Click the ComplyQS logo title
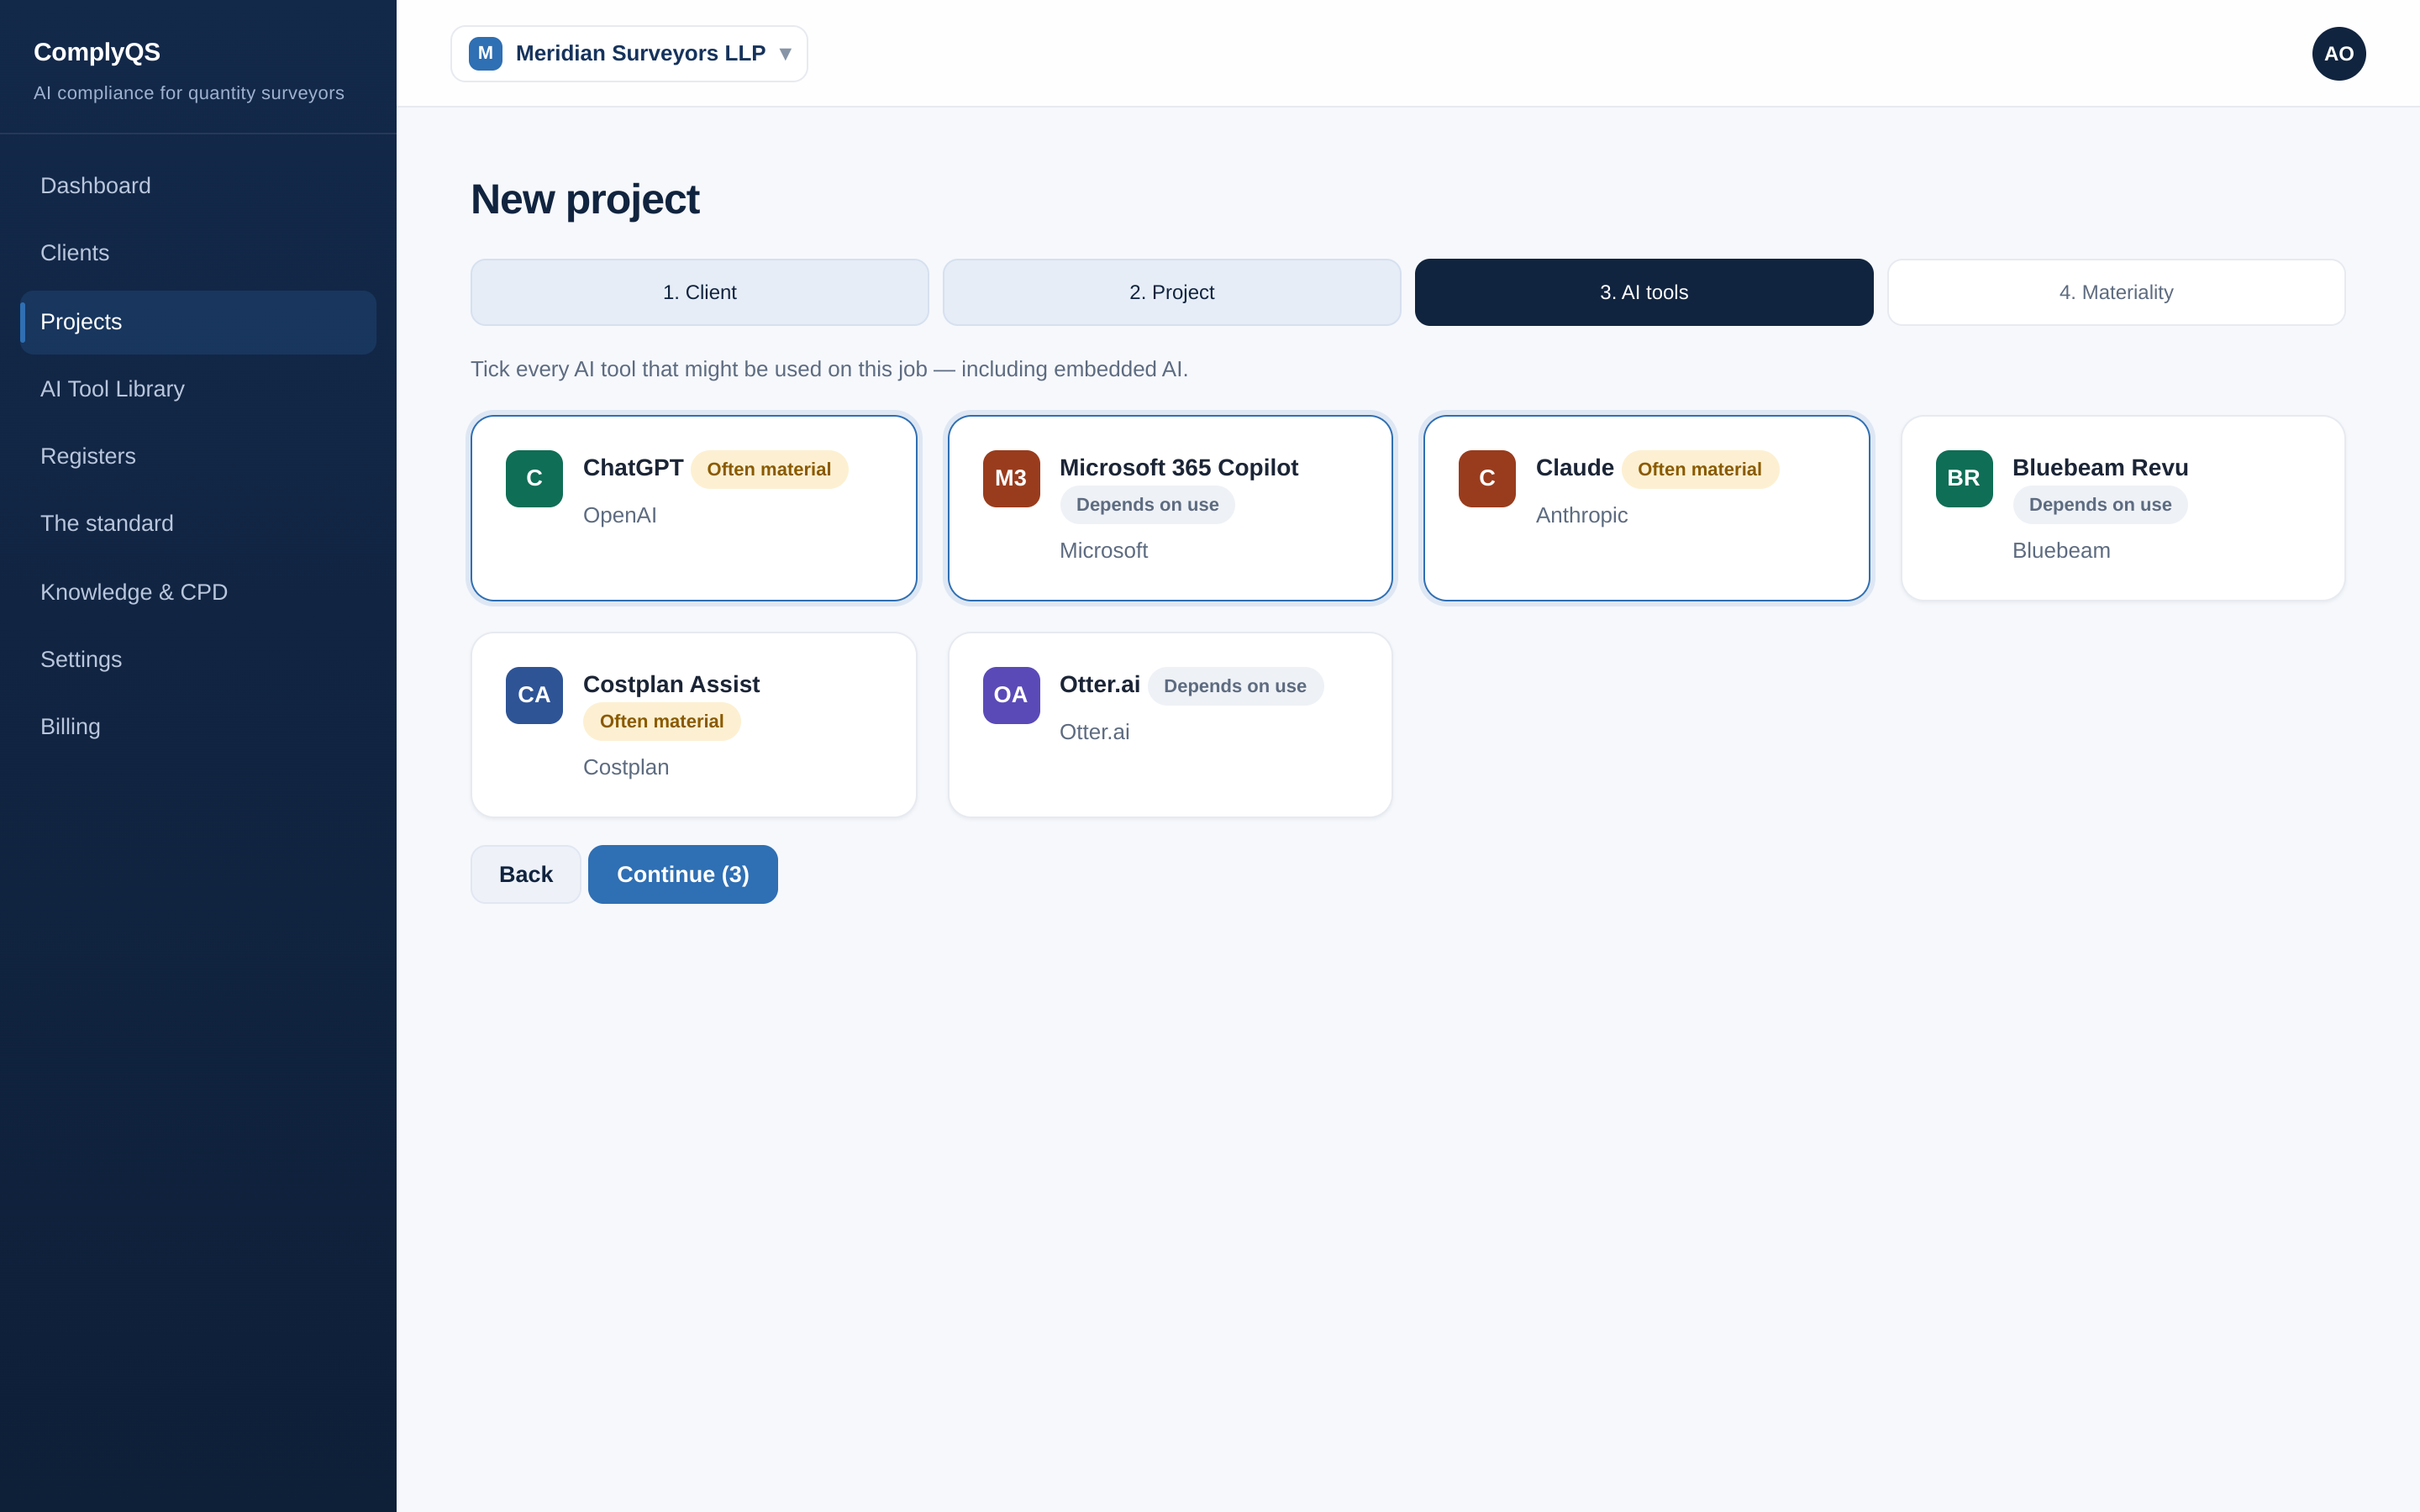 click(x=97, y=52)
